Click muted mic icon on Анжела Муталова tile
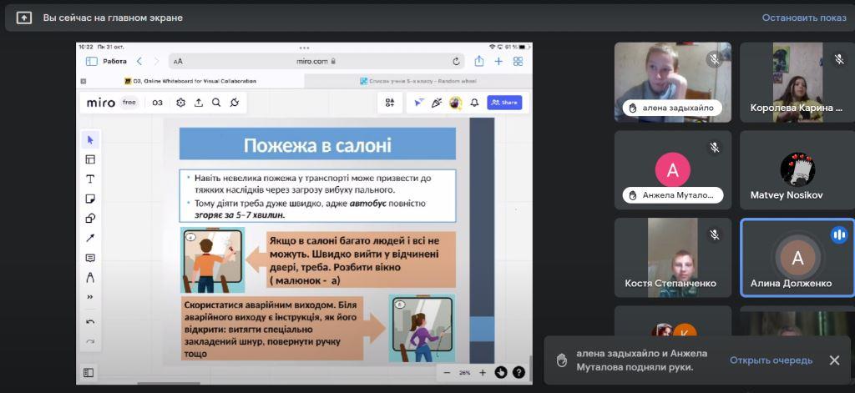855x393 pixels. [715, 147]
